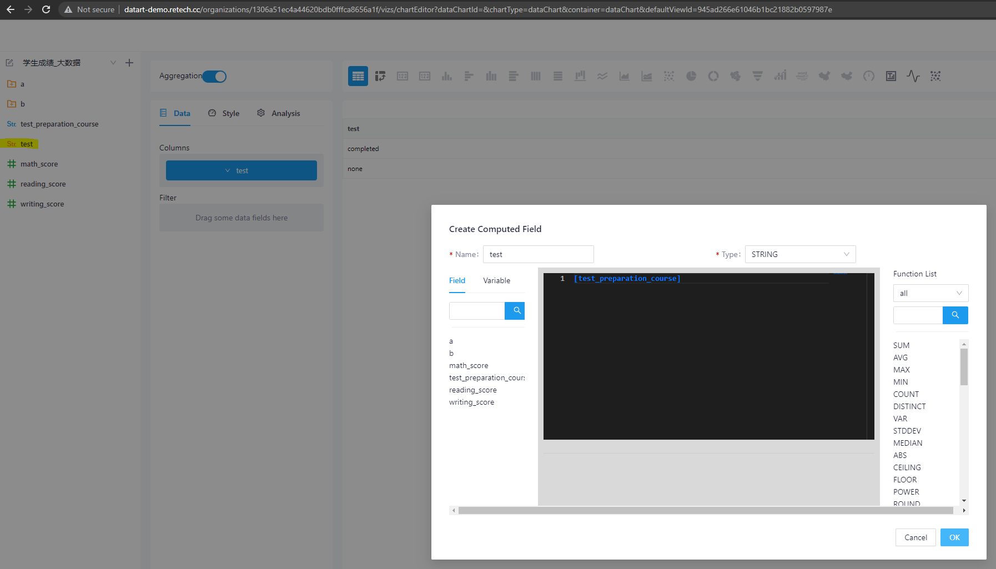Switch the formula tab to Variable
Image resolution: width=996 pixels, height=569 pixels.
coord(496,280)
